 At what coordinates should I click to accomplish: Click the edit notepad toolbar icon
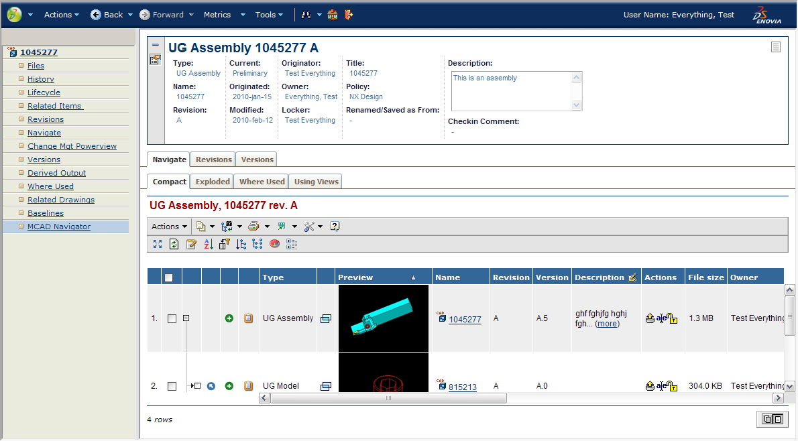191,244
